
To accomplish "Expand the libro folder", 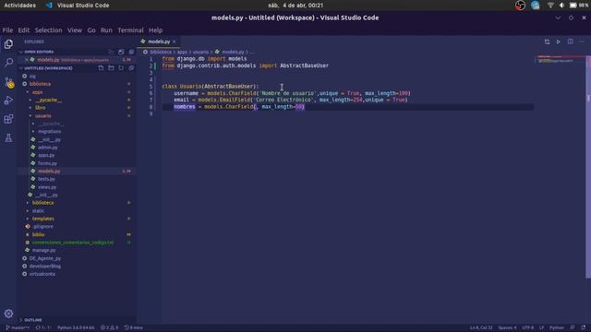I will [41, 108].
